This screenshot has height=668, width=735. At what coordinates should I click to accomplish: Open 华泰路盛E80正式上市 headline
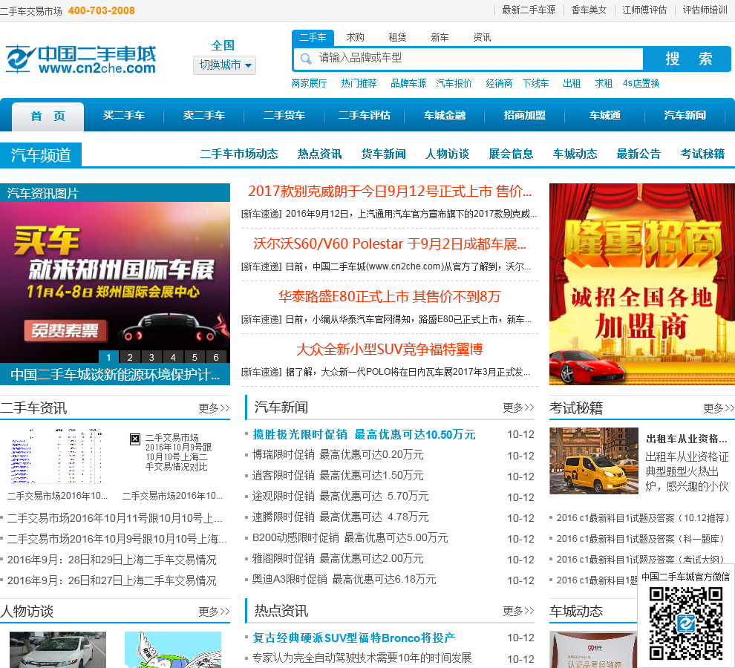coord(390,297)
